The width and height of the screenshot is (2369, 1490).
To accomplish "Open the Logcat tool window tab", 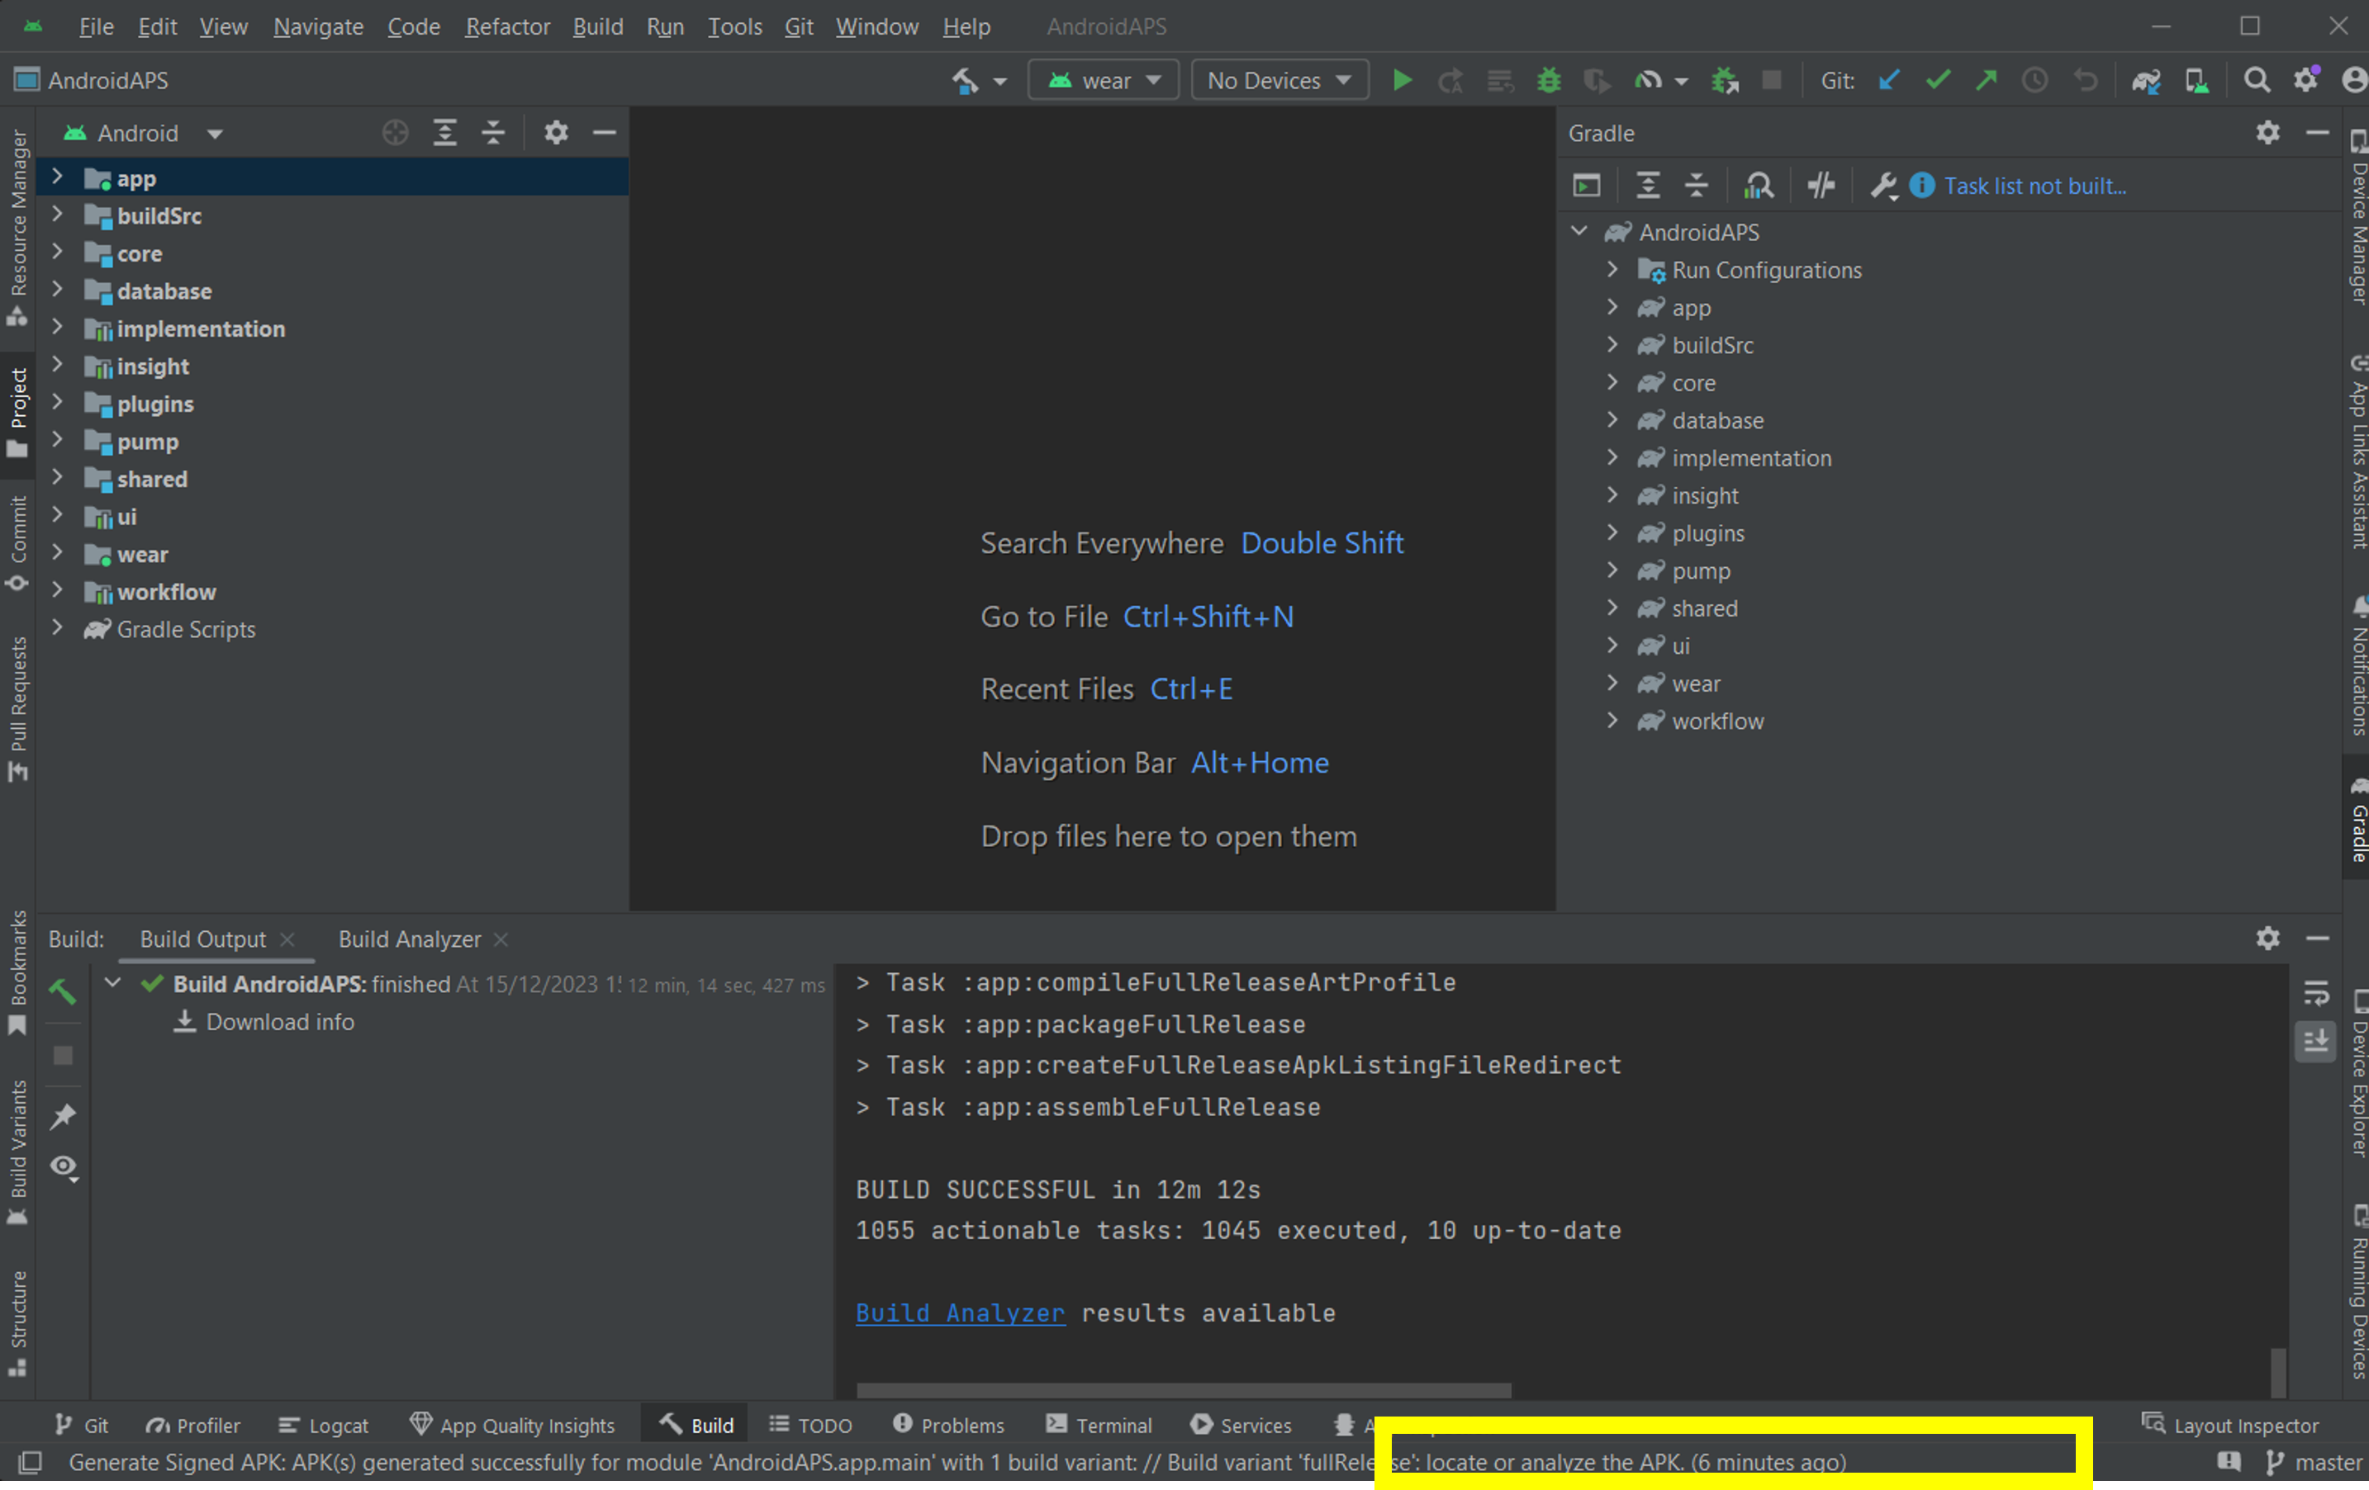I will coord(324,1424).
